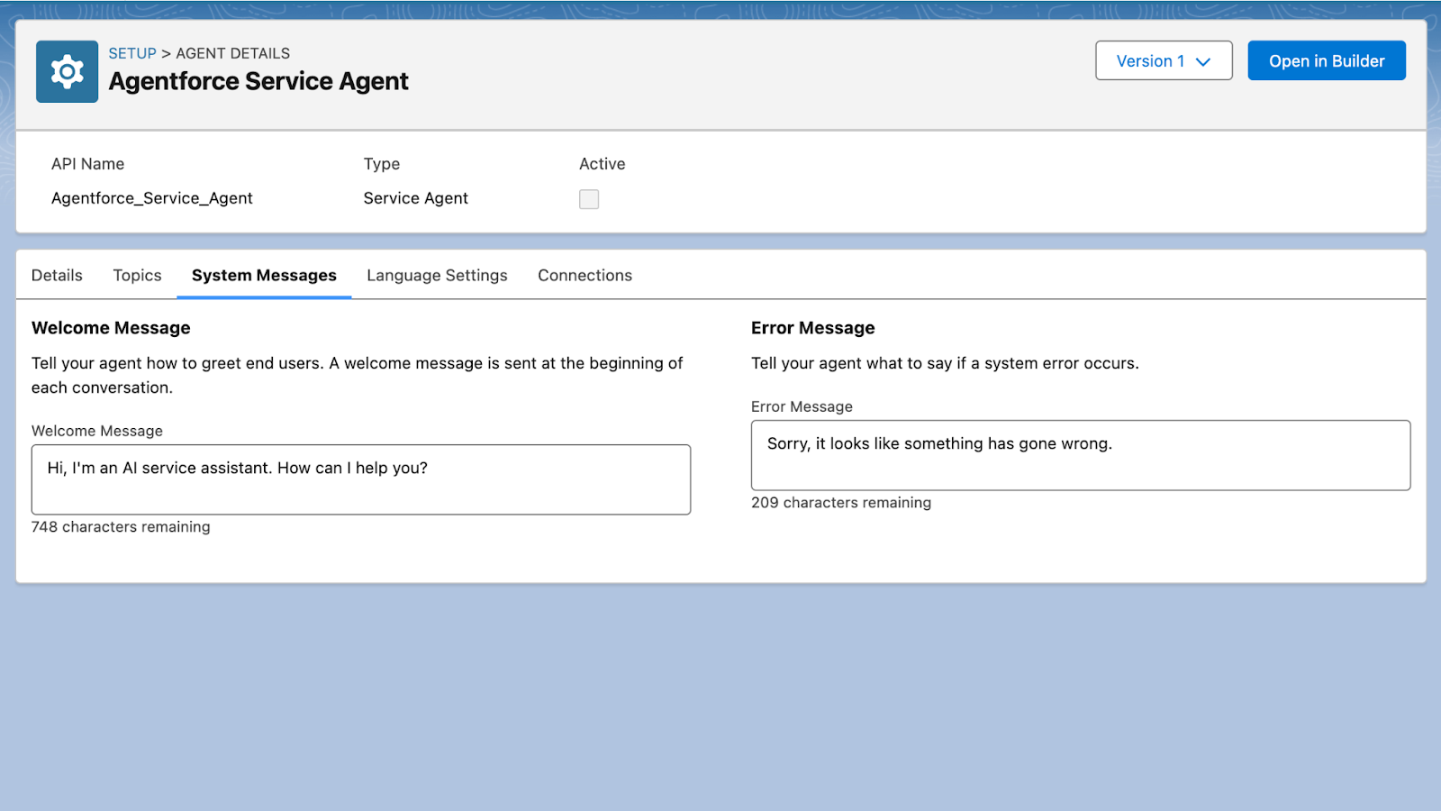
Task: Click the SETUP breadcrumb link
Action: [132, 53]
